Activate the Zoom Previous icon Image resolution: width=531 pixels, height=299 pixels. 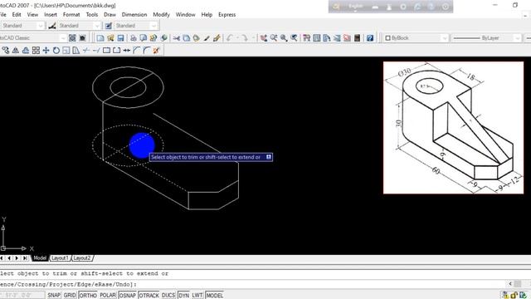[x=294, y=38]
